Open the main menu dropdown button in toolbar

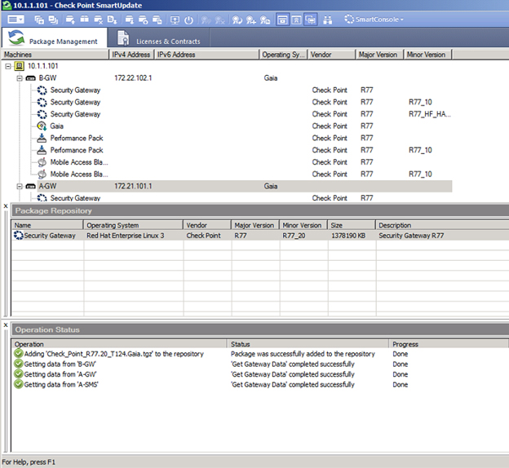(x=15, y=20)
